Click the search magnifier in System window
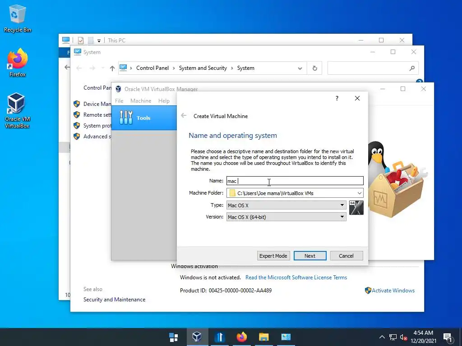462x346 pixels. click(x=412, y=68)
